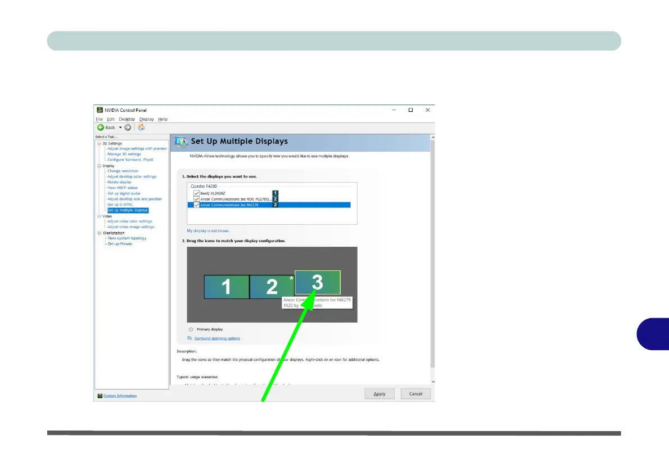
Task: Select display 2 icon in layout area
Action: click(272, 287)
